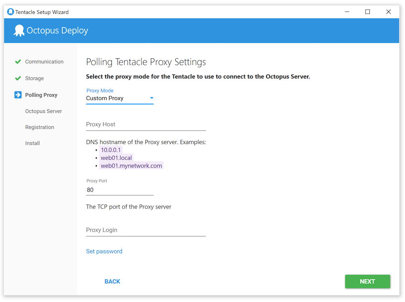Screen dimensions: 405x302
Task: Select the Registration step
Action: pos(40,127)
